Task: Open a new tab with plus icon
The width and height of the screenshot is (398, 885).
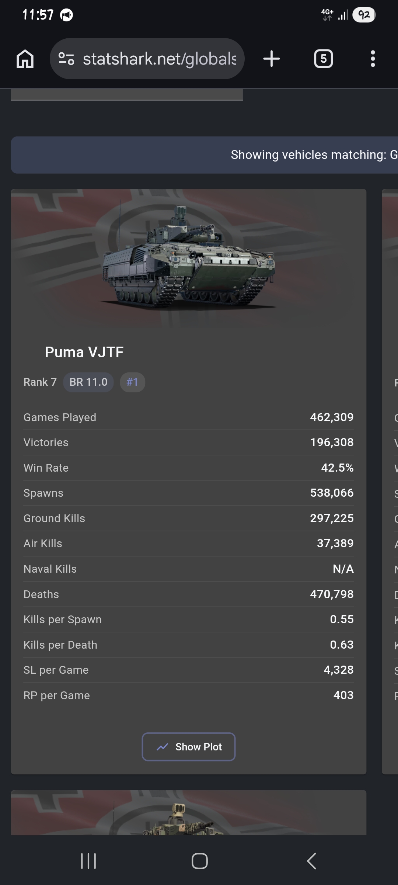Action: point(272,59)
